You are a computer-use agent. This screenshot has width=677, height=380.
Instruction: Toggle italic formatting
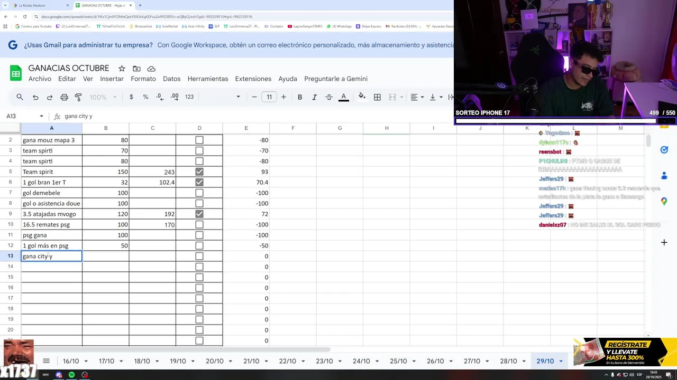click(314, 97)
